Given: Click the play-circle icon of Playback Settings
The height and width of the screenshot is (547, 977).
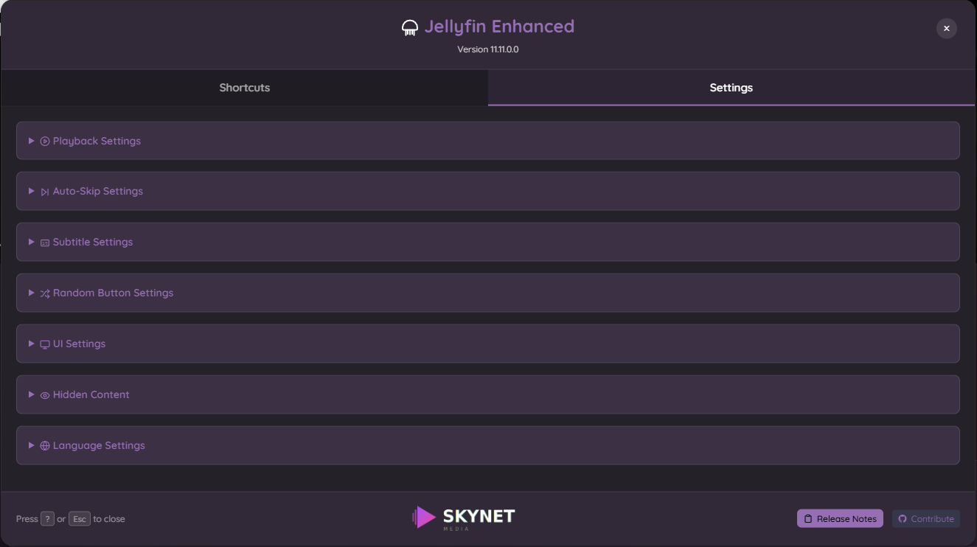Looking at the screenshot, I should (x=45, y=142).
